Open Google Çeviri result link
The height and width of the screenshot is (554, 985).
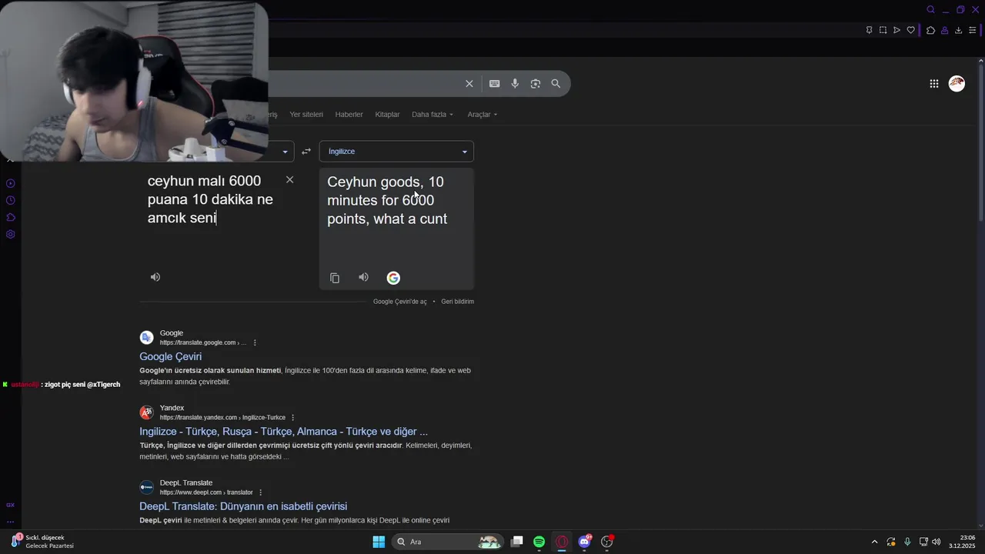pos(170,356)
